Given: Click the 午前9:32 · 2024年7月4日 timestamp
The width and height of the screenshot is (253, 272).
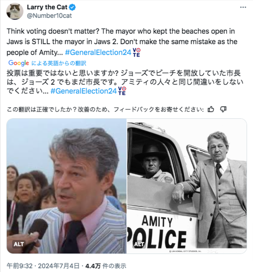Looking at the screenshot, I should pos(43,266).
